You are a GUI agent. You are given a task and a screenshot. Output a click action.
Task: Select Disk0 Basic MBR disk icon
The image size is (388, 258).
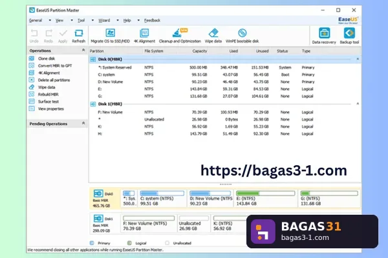tap(98, 193)
